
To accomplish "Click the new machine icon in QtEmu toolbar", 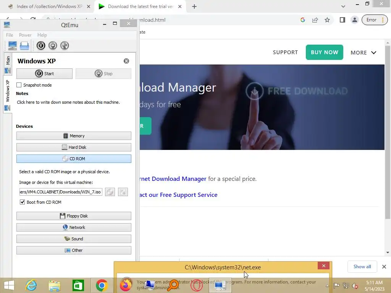I will click(x=13, y=46).
